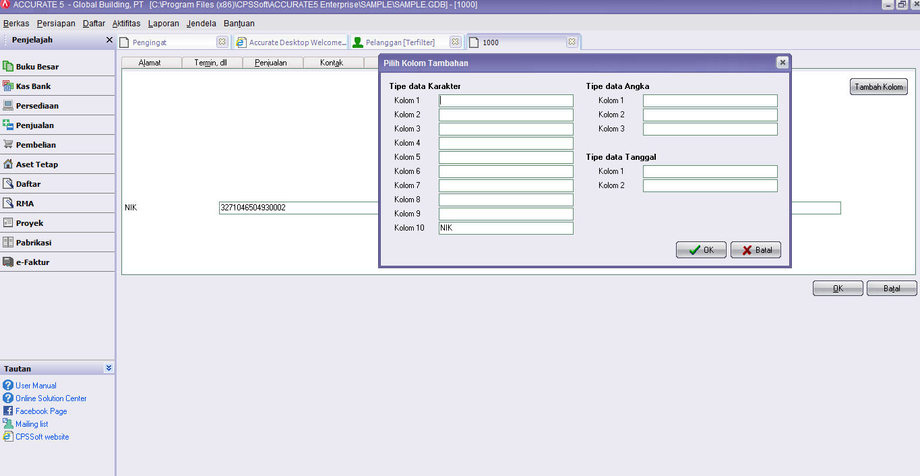
Task: Open Buku Besar module icon
Action: click(x=8, y=66)
